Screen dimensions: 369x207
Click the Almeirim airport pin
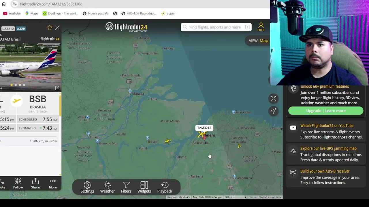tap(88, 134)
